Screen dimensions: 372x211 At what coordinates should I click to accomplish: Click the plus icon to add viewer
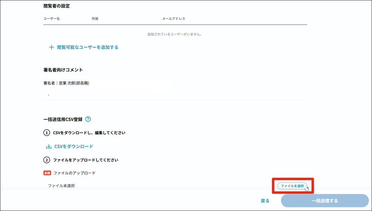pos(51,47)
